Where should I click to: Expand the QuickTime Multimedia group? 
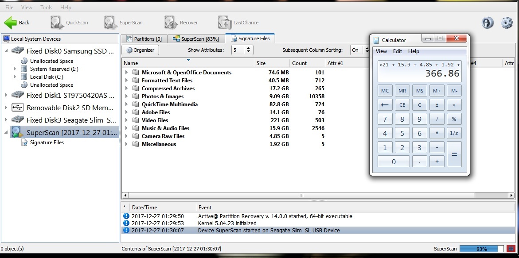click(126, 104)
